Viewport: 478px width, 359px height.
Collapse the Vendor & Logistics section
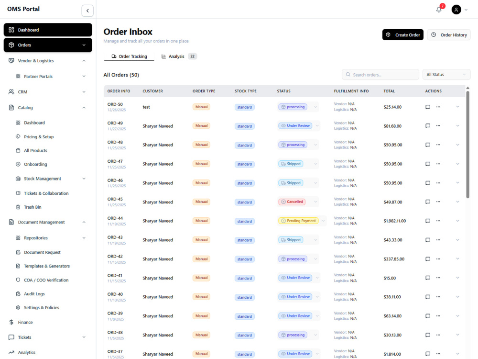tap(84, 61)
